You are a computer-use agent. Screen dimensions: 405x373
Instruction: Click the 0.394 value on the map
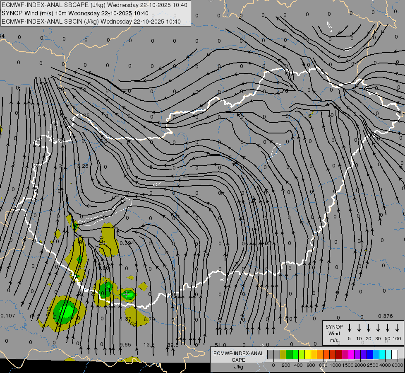point(127,243)
